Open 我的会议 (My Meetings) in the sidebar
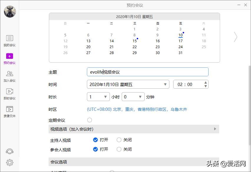The width and height of the screenshot is (251, 172). tap(10, 40)
